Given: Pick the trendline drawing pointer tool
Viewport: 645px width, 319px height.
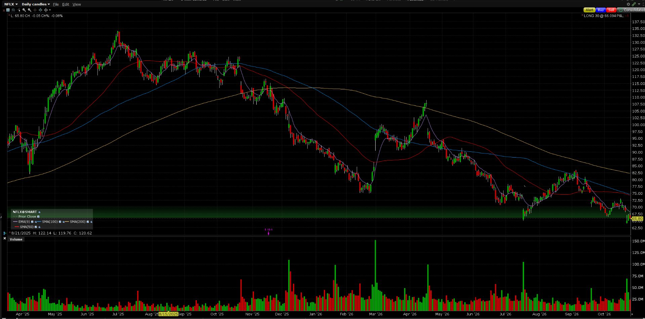Looking at the screenshot, I should (x=19, y=10).
